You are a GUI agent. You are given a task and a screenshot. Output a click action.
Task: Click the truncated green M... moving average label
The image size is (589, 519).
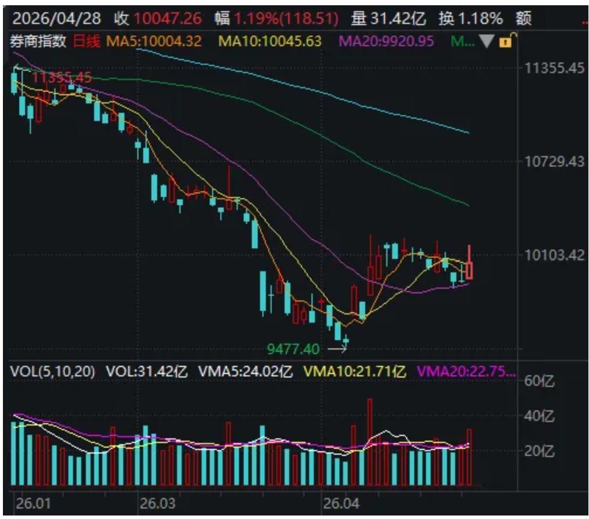coord(463,41)
